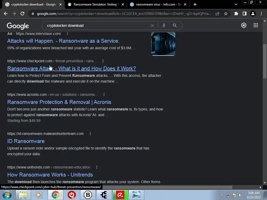Screen dimensions: 267x200
Task: Open 'How Ransomware Works - Unitrends' link
Action: (50, 175)
